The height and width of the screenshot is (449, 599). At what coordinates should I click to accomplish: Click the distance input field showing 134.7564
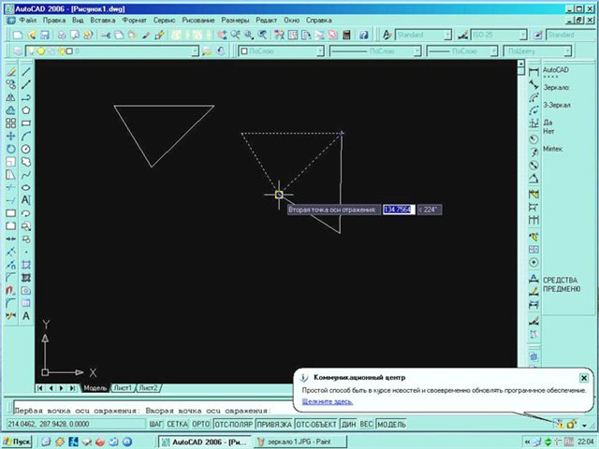(398, 209)
